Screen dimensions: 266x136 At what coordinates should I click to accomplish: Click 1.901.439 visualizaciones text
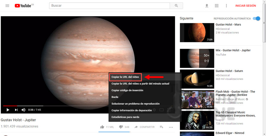point(20,126)
